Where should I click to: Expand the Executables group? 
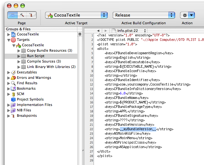pos(8,72)
